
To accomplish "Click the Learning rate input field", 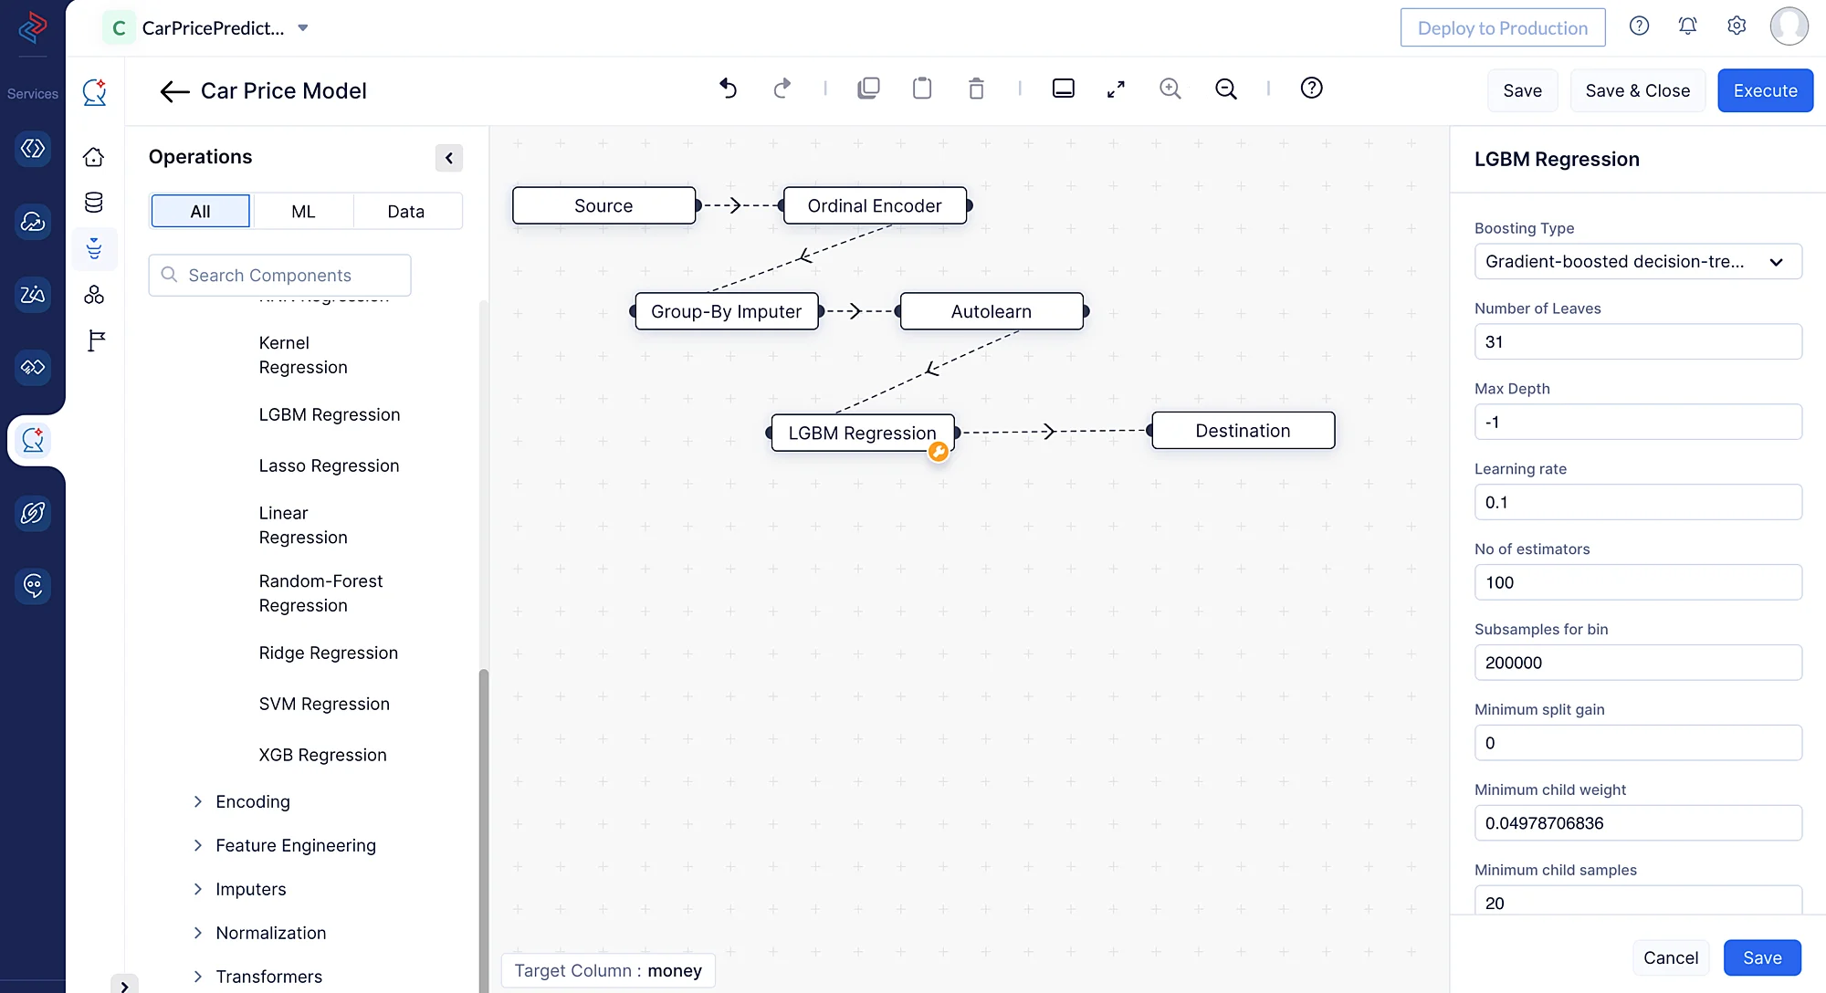I will pos(1638,502).
